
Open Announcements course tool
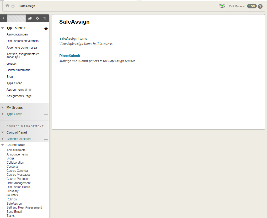tap(17, 154)
